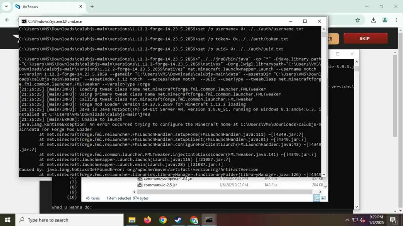Click the commons-io-2.5.jar date modified cell
The width and height of the screenshot is (403, 226).
(x=233, y=185)
